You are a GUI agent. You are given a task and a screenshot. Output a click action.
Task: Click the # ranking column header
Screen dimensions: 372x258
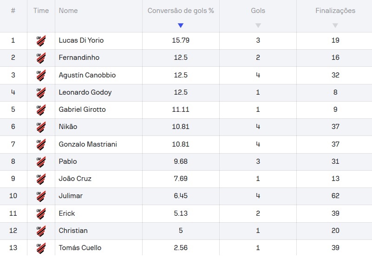(x=13, y=11)
